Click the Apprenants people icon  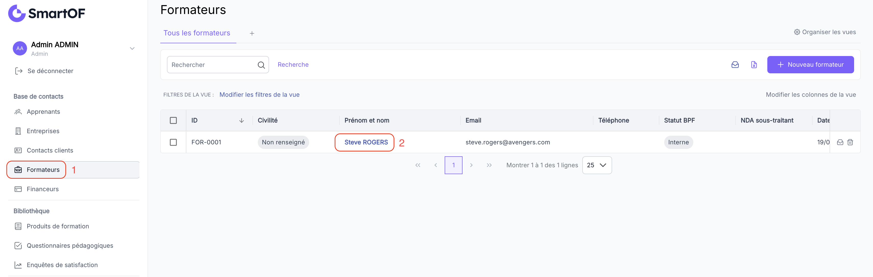click(18, 112)
